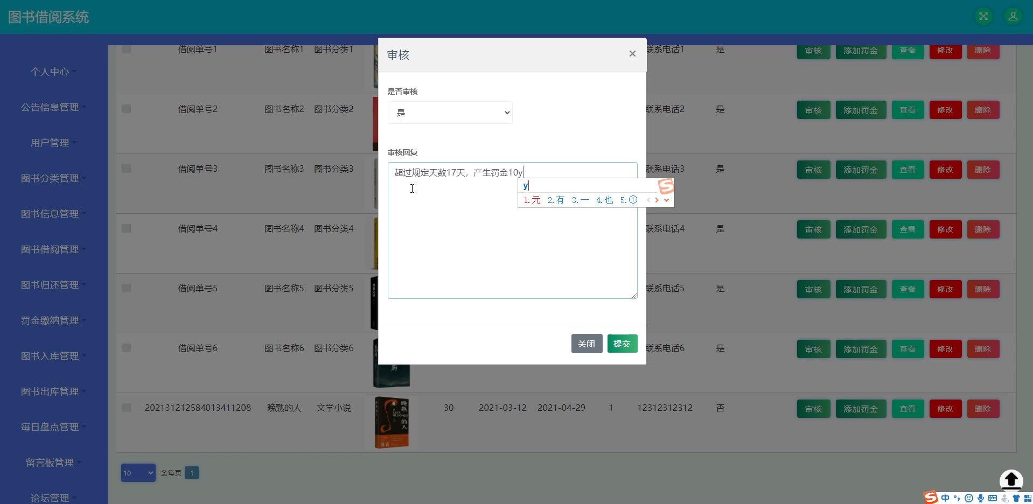Screen dimensions: 1033x504
Task: Open 论坛管理 sidebar menu
Action: [x=54, y=498]
